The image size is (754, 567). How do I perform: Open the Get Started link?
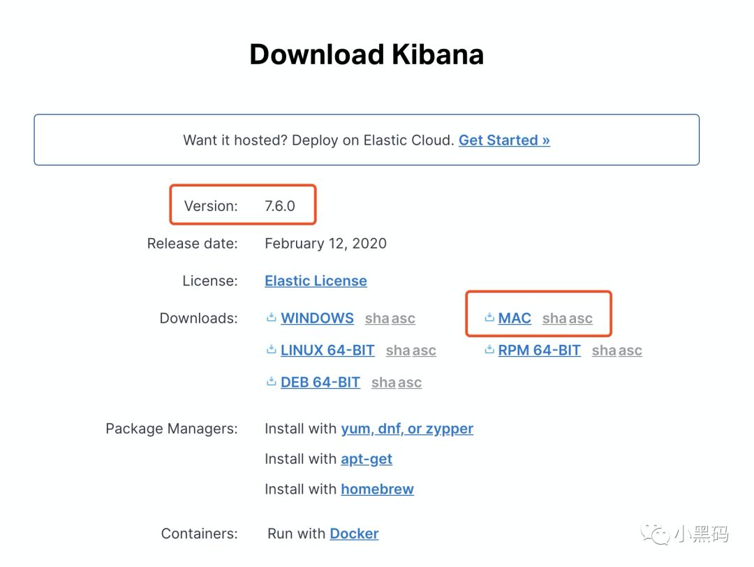[504, 140]
